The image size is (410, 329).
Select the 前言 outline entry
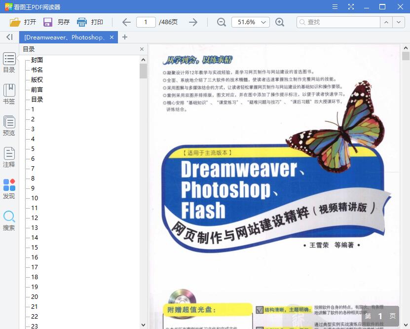[37, 90]
